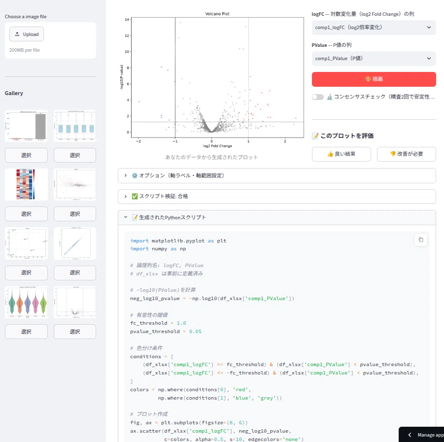Screen dimensions: 444x442
Task: Click 選択 button under MA scatter thumbnail
Action: coord(75,214)
